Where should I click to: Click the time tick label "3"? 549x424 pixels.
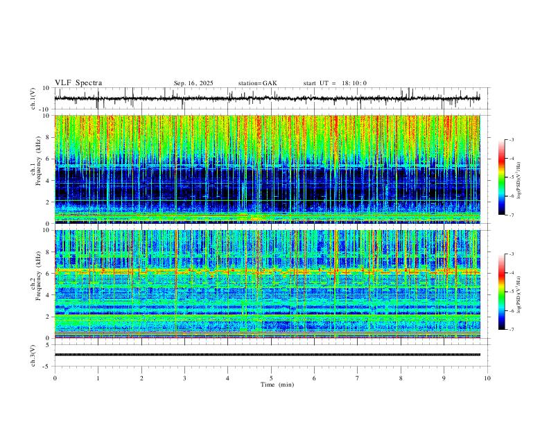[184, 378]
